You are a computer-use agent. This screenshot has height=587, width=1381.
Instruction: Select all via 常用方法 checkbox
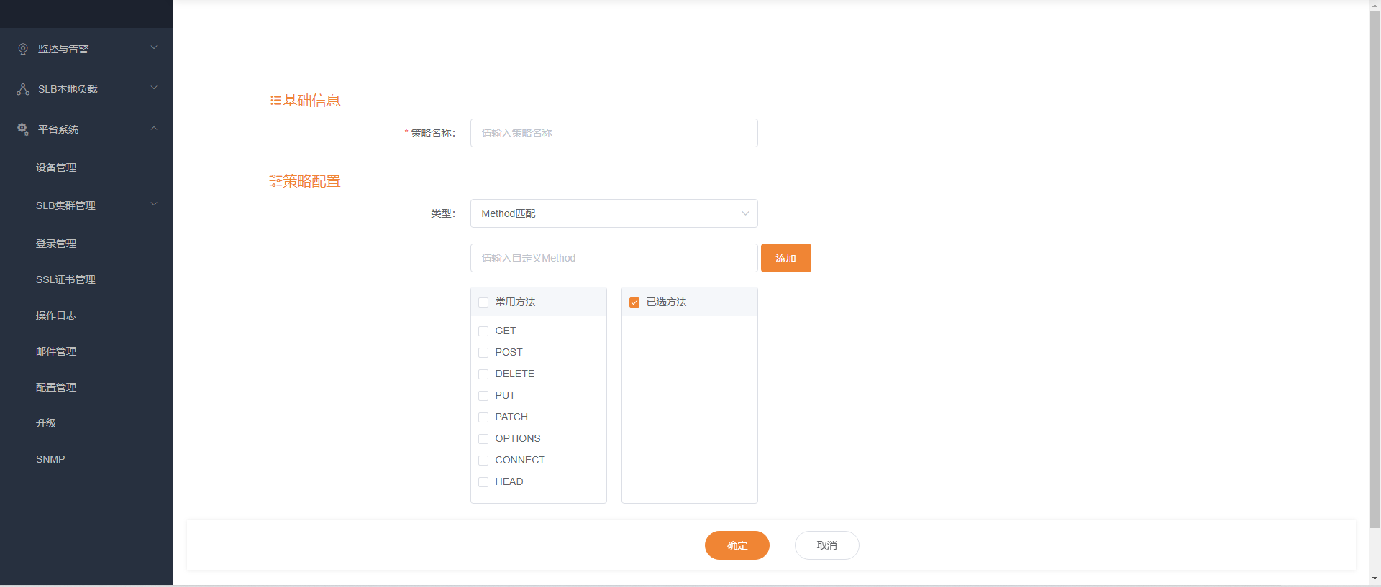(x=483, y=302)
